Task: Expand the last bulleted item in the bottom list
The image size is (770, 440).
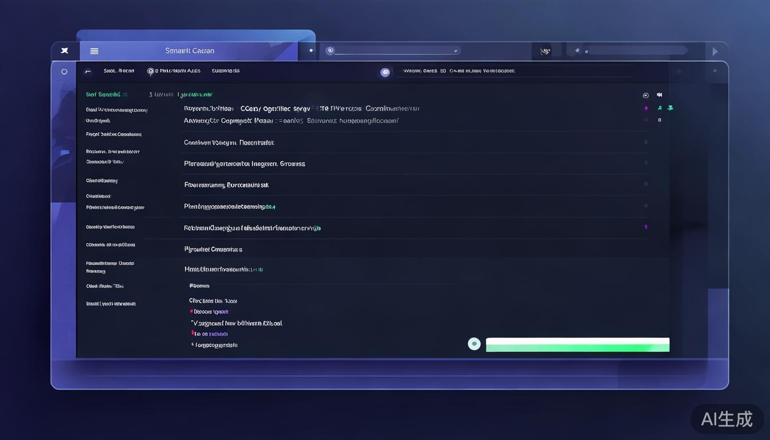Action: coord(215,345)
